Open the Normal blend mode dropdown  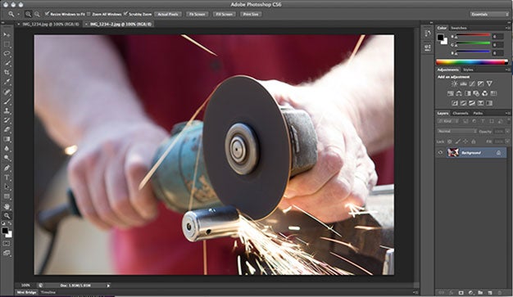tap(456, 131)
